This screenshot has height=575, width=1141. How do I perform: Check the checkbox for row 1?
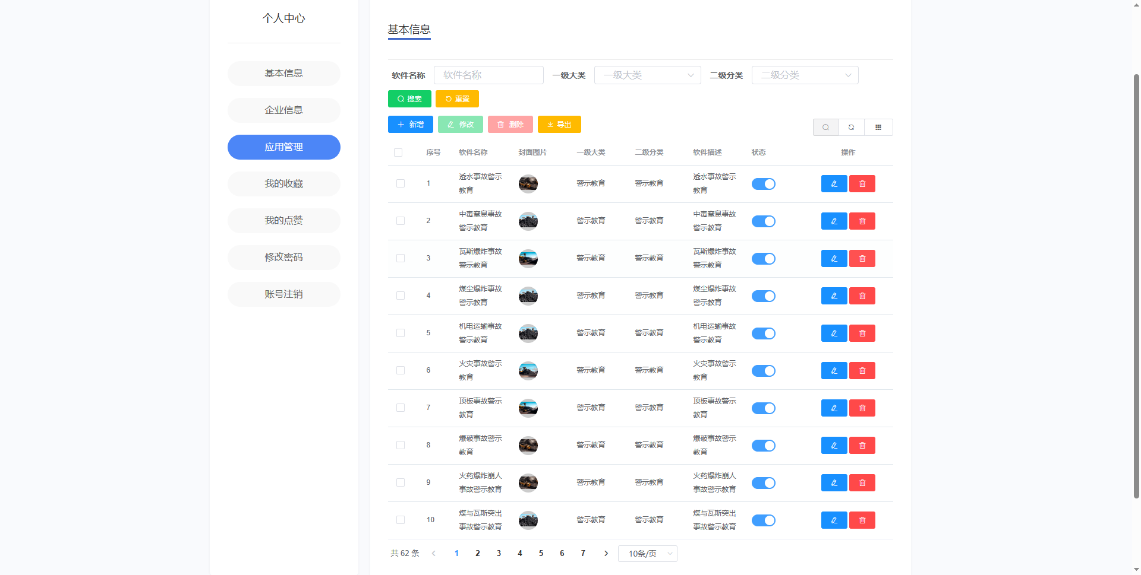point(401,184)
